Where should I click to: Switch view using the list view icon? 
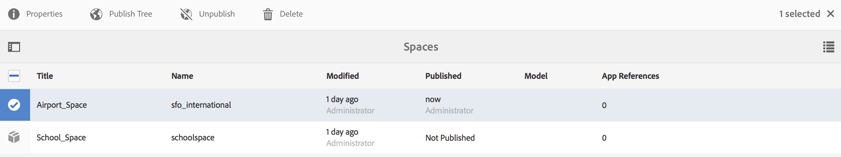click(x=829, y=47)
